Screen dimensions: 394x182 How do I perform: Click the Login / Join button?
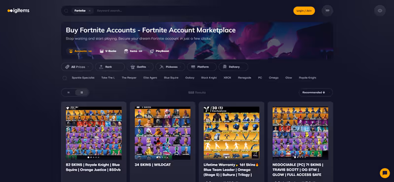(304, 11)
